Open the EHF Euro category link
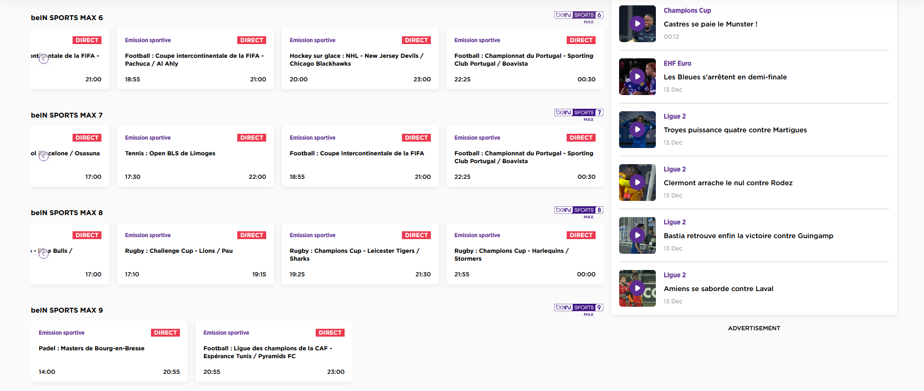 (x=677, y=63)
